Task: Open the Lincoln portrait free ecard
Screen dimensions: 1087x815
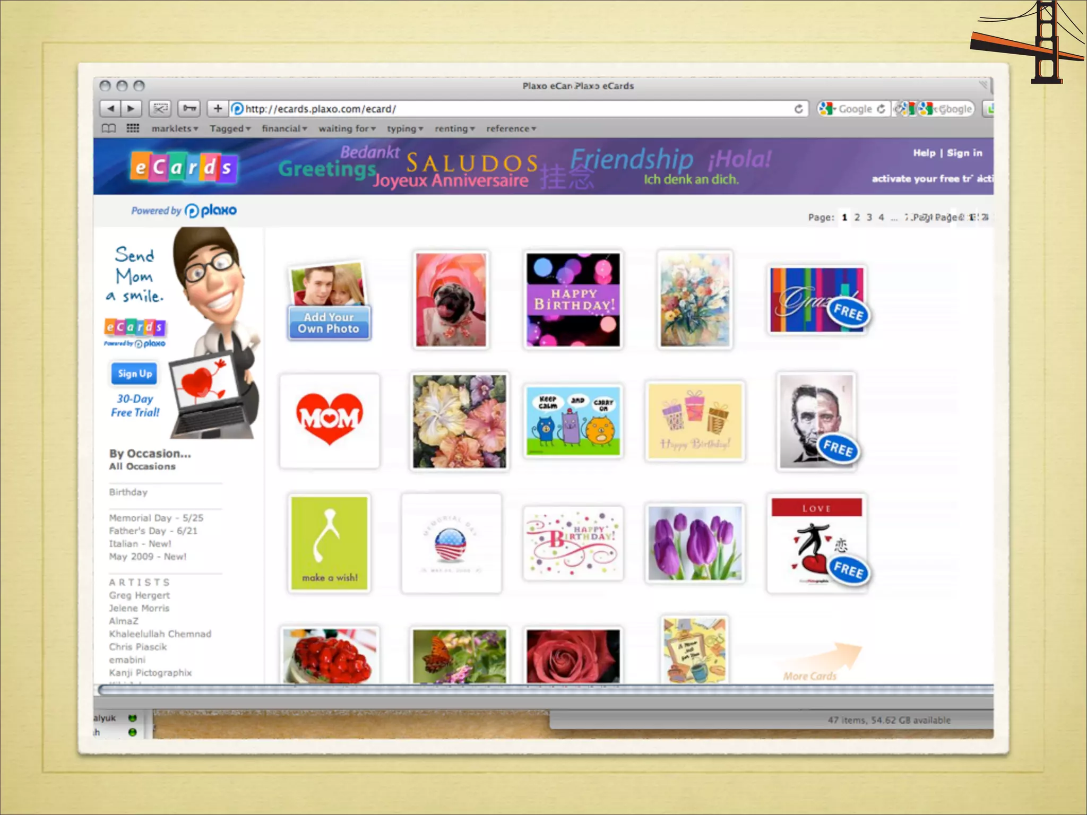Action: 817,421
